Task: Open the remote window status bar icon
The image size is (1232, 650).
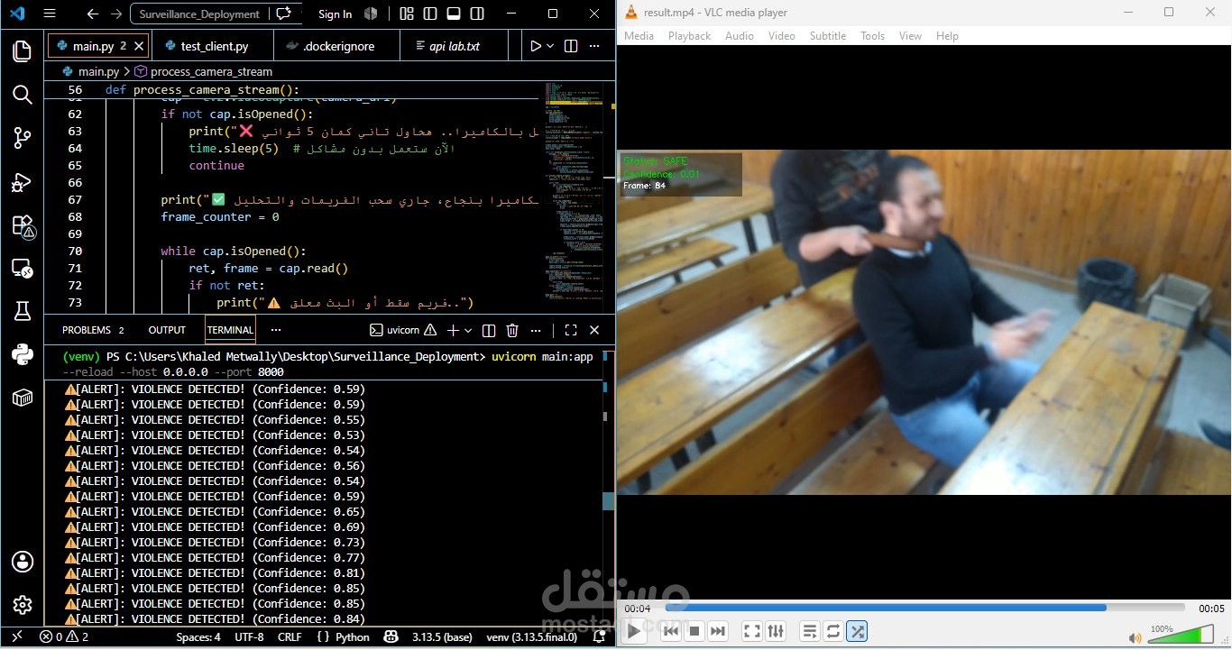Action: (x=16, y=636)
